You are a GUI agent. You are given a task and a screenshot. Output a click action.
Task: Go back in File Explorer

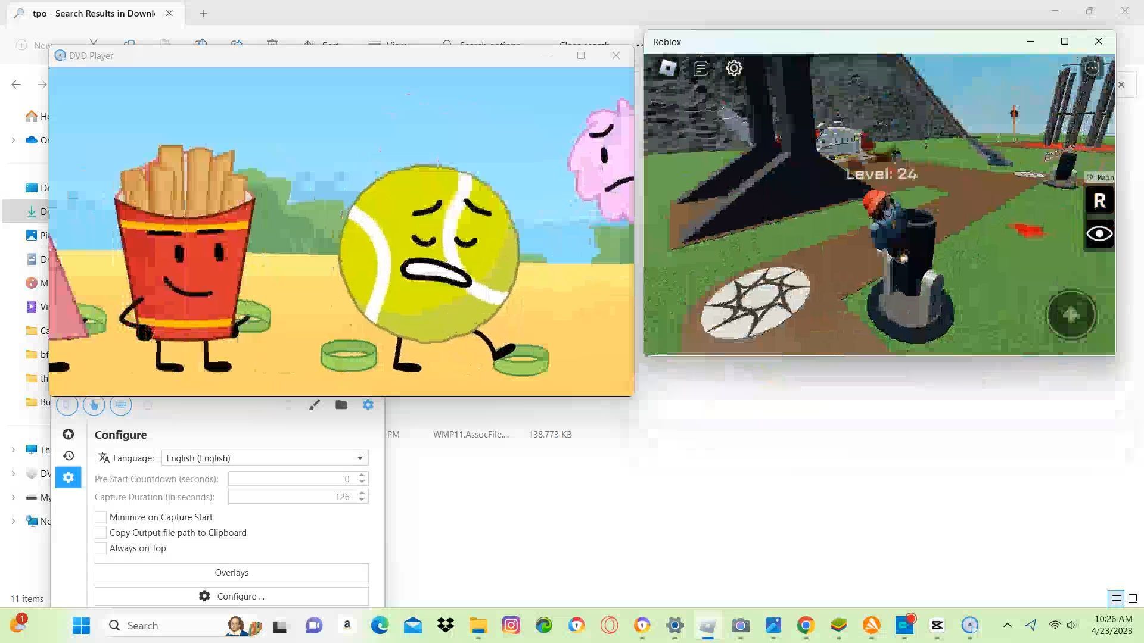(16, 85)
